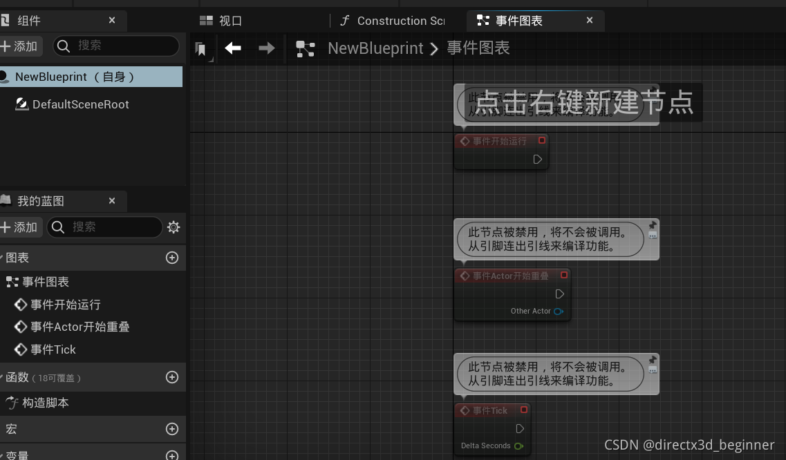Click the graph icon beside NewBlueprint breadcrumb
The image size is (786, 460).
tap(306, 48)
